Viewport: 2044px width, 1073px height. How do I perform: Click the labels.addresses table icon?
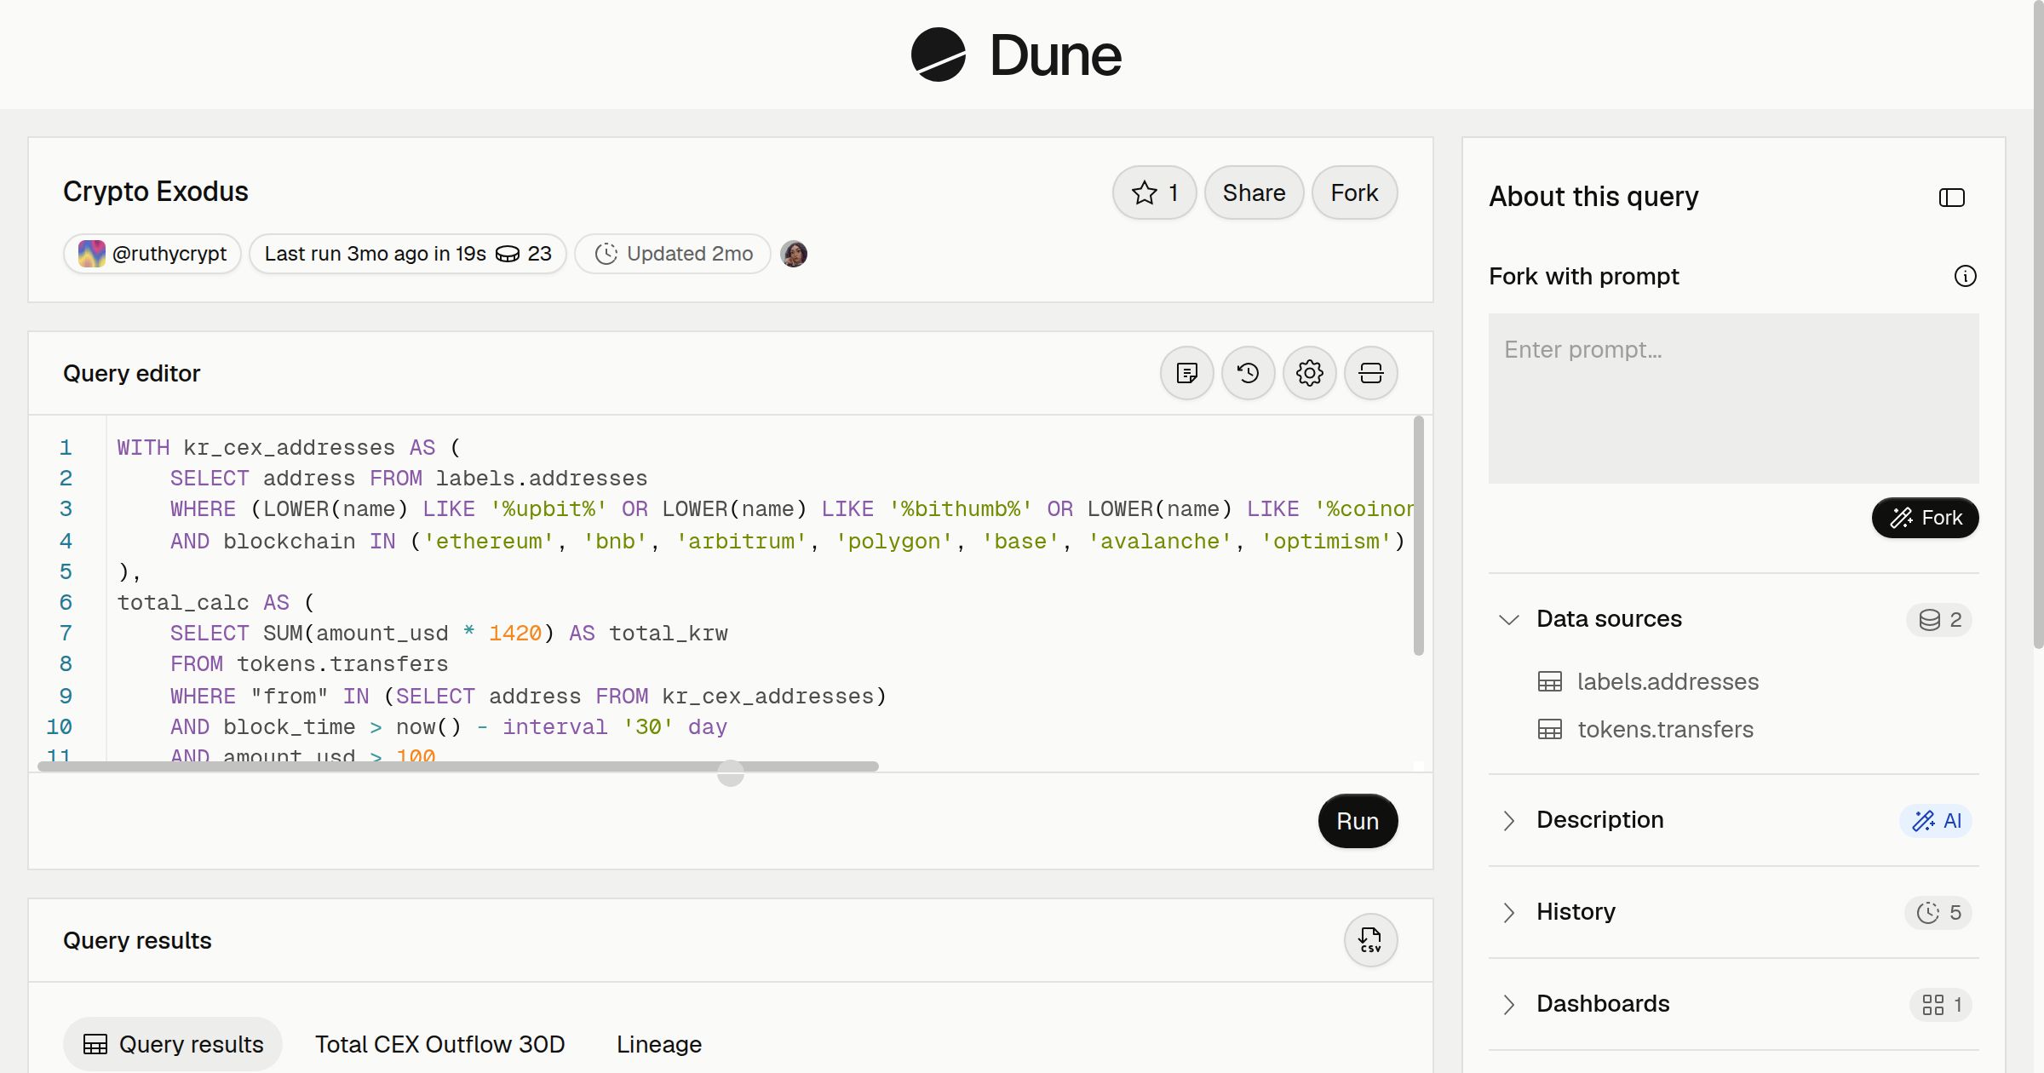coord(1549,682)
